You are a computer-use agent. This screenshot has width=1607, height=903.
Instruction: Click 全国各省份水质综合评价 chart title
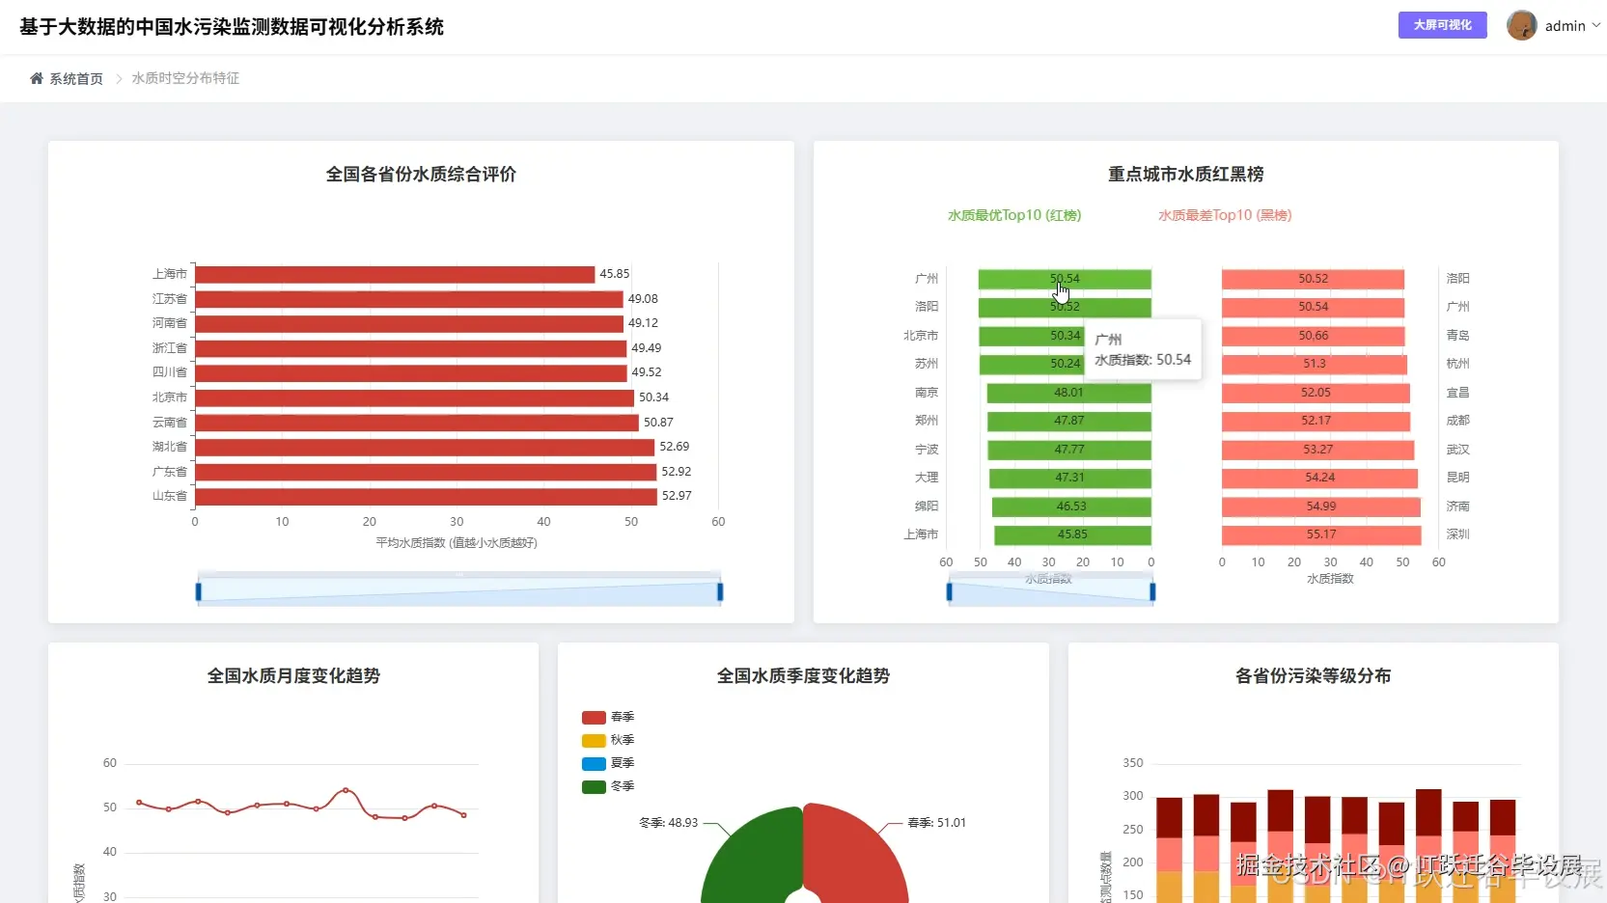click(x=421, y=175)
